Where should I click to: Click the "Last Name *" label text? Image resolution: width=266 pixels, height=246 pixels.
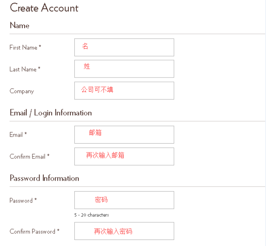[x=25, y=69]
